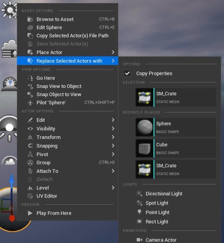The height and width of the screenshot is (243, 224).
Task: Click the Rect Light label
Action: [157, 222]
